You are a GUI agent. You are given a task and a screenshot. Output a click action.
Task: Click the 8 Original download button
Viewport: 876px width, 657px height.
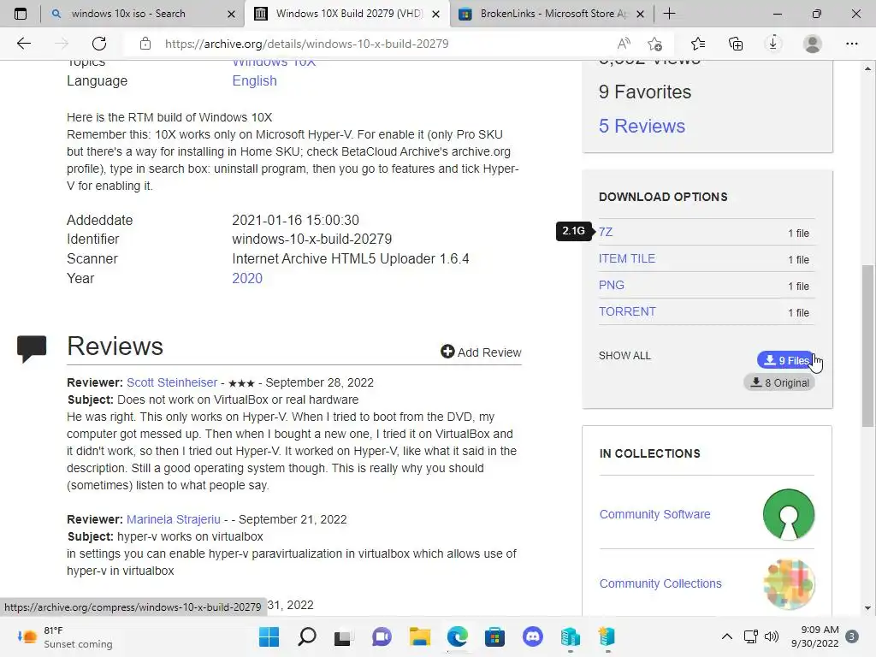pos(779,382)
